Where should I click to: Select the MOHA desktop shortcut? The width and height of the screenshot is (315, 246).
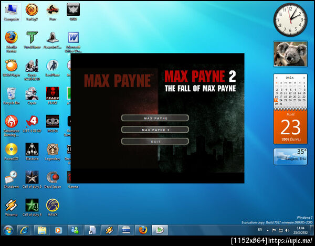coord(52,124)
